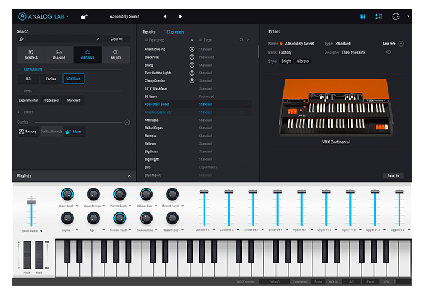424x294 pixels.
Task: Toggle the Standard type filter
Action: (73, 100)
